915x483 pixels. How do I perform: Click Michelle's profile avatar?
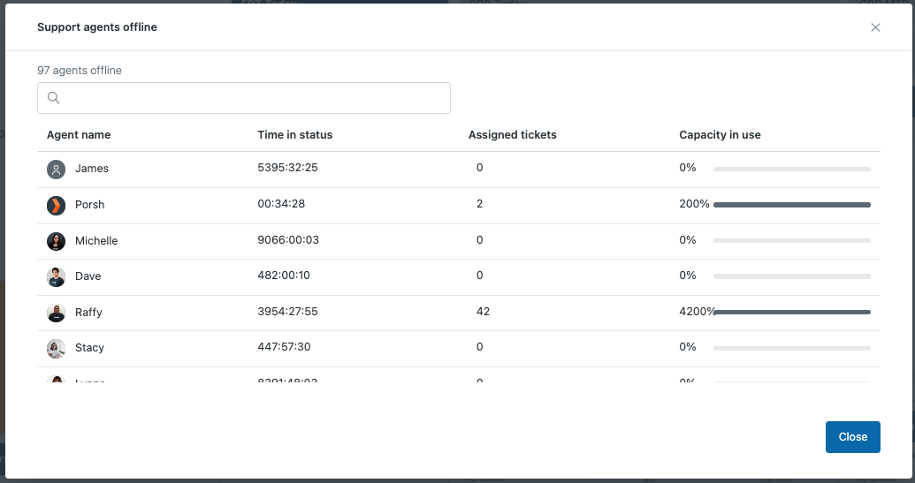click(x=56, y=241)
